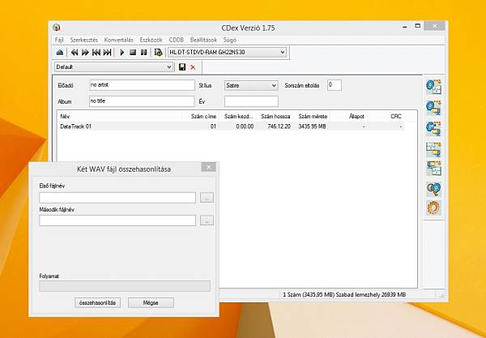Image resolution: width=486 pixels, height=338 pixels.
Task: Stop playback with the stop icon
Action: [x=133, y=53]
